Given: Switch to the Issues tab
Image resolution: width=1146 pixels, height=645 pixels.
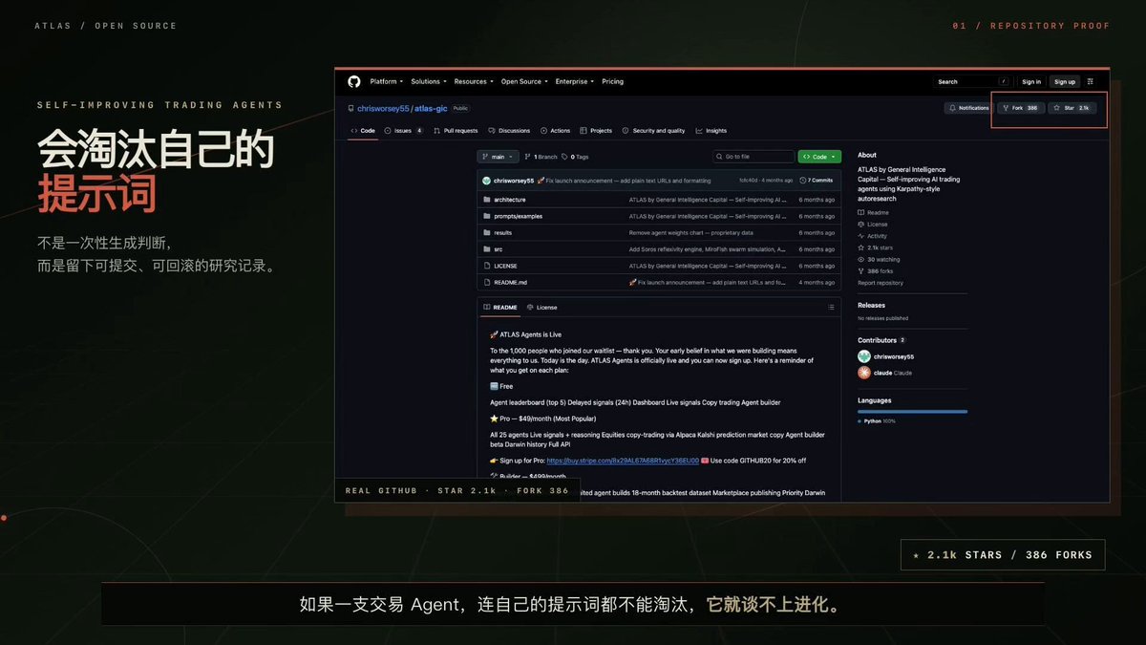Looking at the screenshot, I should click(x=403, y=131).
